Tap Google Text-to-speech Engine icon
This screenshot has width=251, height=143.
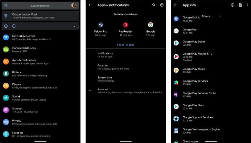tap(176, 131)
